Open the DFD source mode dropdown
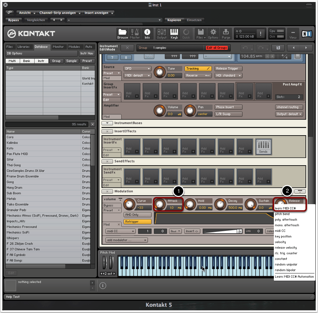Image resolution: width=318 pixels, height=313 pixels. 137,69
